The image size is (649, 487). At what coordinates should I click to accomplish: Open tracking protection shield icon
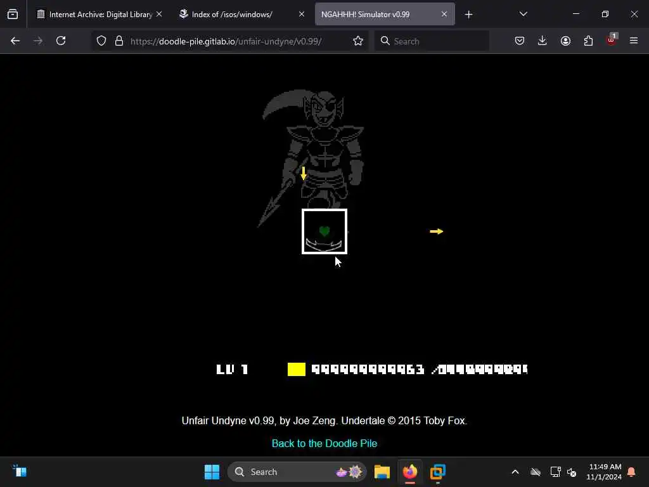point(101,41)
